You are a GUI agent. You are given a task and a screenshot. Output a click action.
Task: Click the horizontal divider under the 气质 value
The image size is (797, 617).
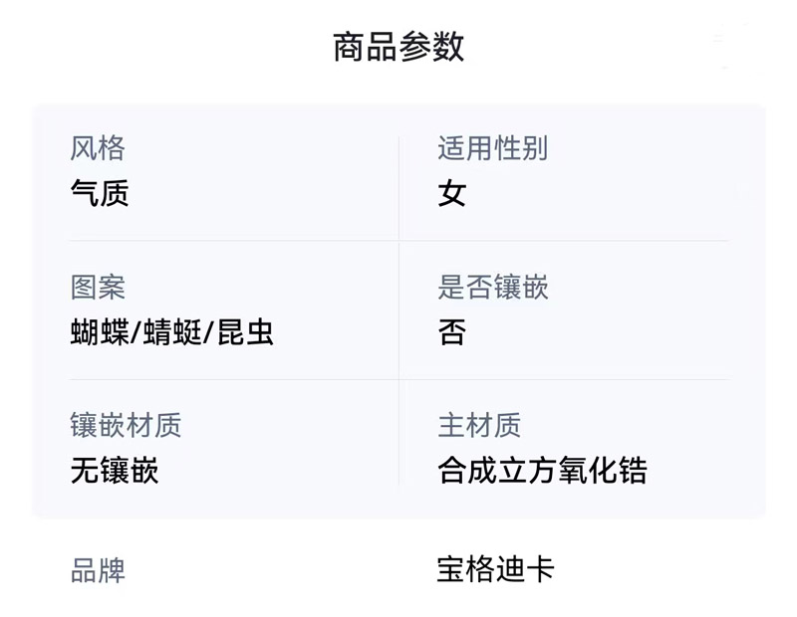coord(233,241)
